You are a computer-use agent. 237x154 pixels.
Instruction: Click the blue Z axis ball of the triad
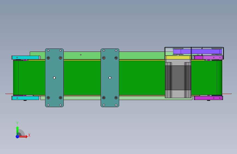[17, 136]
